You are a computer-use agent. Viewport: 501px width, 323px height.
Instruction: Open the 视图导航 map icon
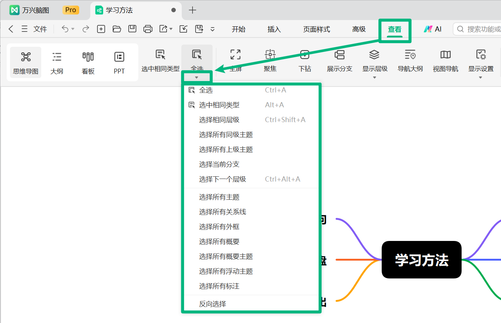tap(445, 55)
